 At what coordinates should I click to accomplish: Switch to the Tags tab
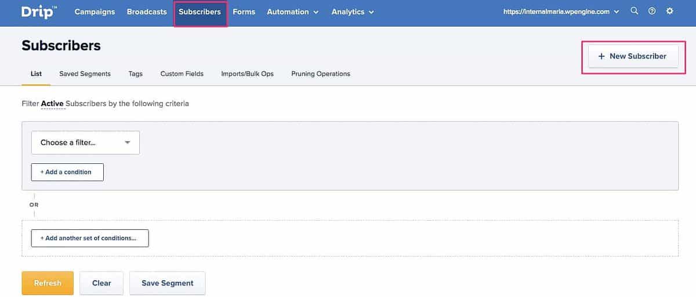(x=136, y=74)
